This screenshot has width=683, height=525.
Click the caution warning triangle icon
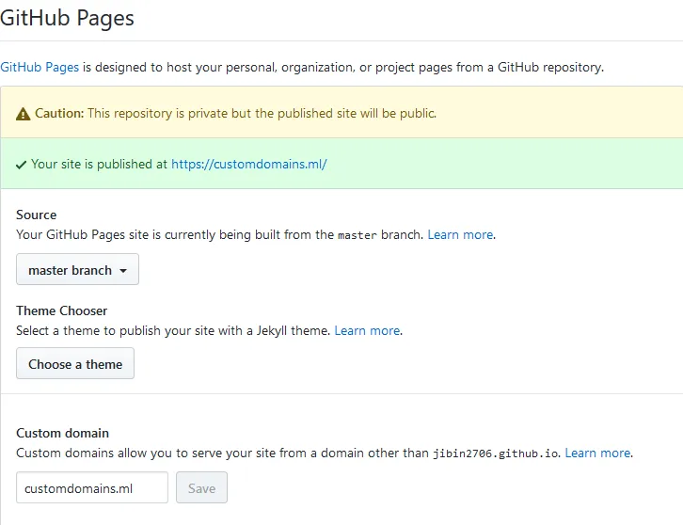pos(24,114)
